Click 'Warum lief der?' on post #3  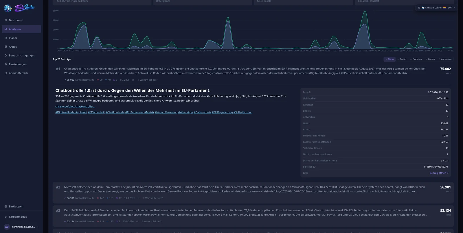(152, 221)
